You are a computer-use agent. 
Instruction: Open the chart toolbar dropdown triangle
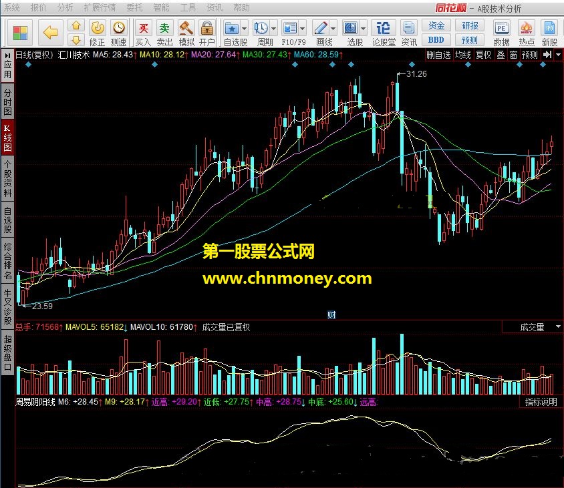click(558, 55)
